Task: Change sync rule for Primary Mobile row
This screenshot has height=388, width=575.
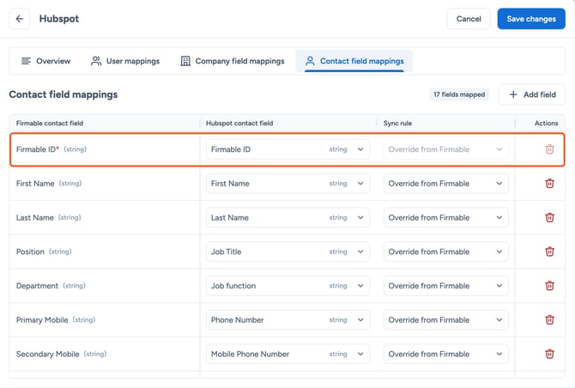Action: click(x=446, y=320)
